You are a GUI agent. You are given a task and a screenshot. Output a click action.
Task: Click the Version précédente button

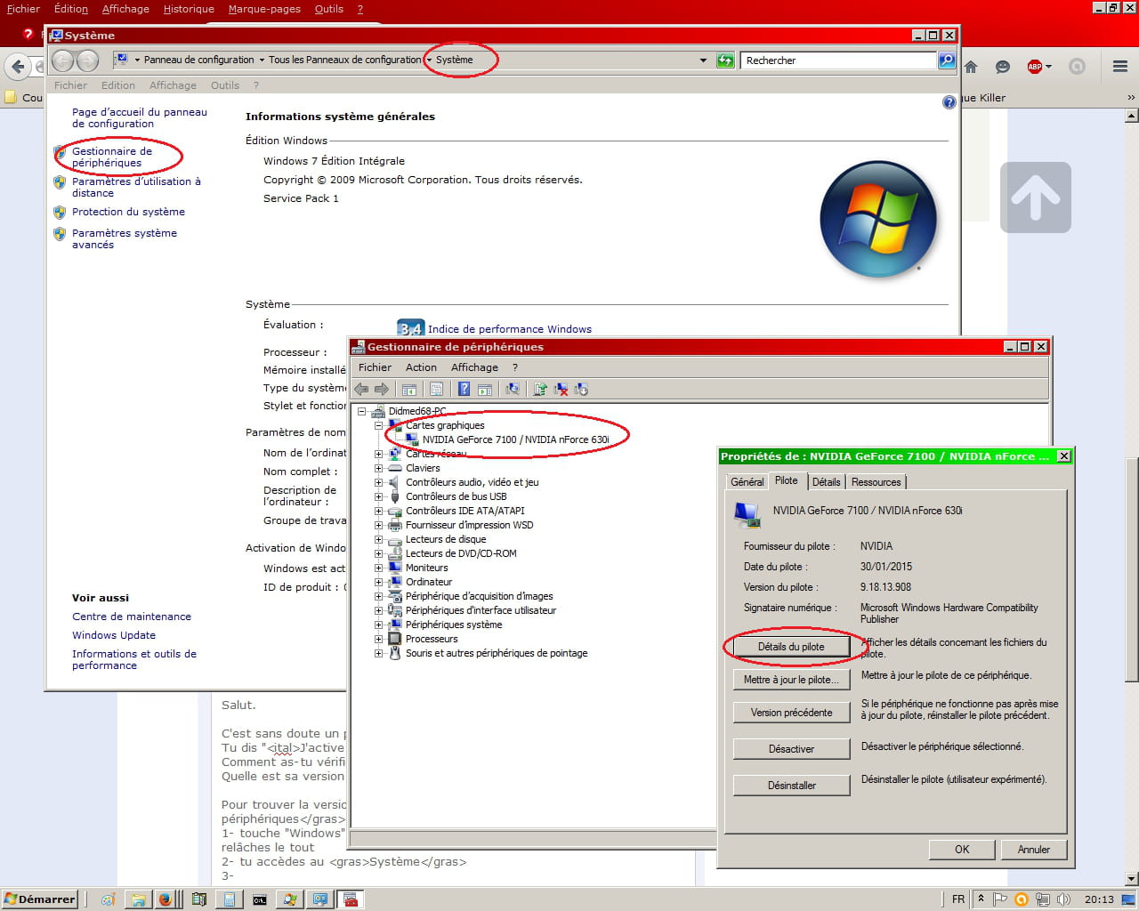coord(791,713)
